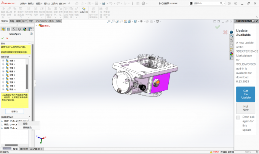The width and height of the screenshot is (259, 154).
Task: Open the 3DEXPERIENCE globe icon in task pane
Action: (x=231, y=32)
